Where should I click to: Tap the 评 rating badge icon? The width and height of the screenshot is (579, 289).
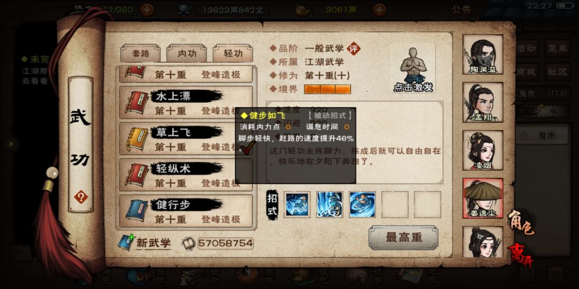(354, 48)
